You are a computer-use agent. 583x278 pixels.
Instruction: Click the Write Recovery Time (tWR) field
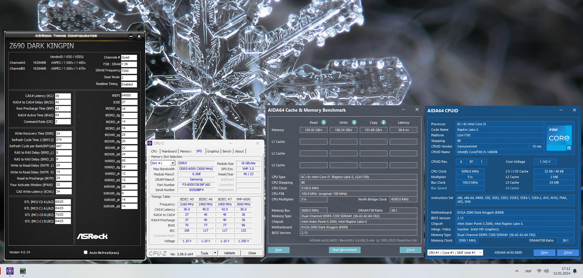tap(64, 133)
